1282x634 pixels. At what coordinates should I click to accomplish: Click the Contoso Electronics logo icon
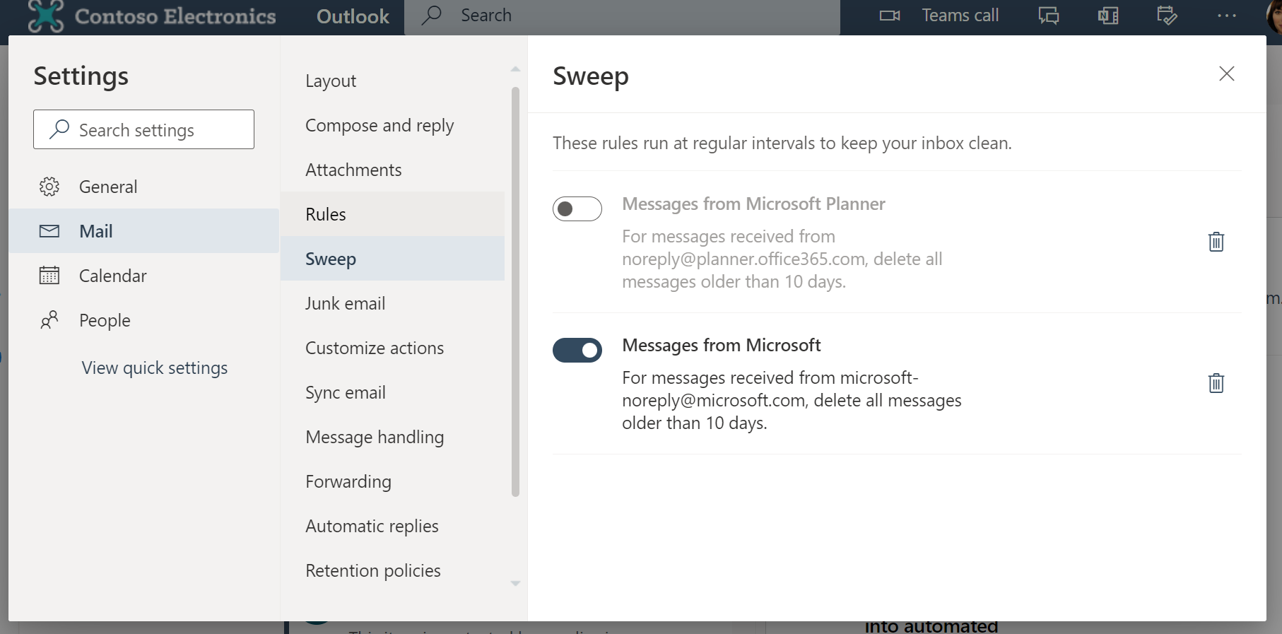click(46, 17)
